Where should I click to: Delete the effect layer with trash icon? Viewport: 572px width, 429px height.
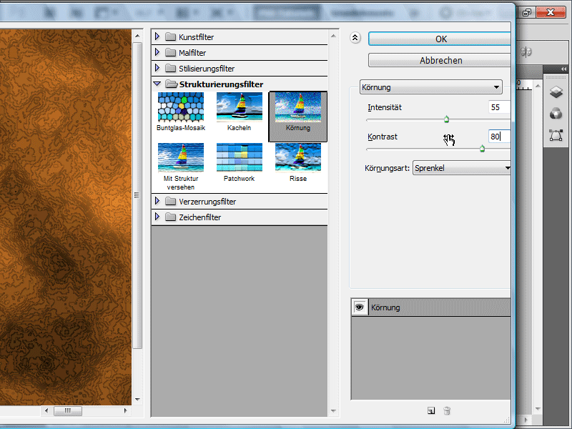(447, 410)
